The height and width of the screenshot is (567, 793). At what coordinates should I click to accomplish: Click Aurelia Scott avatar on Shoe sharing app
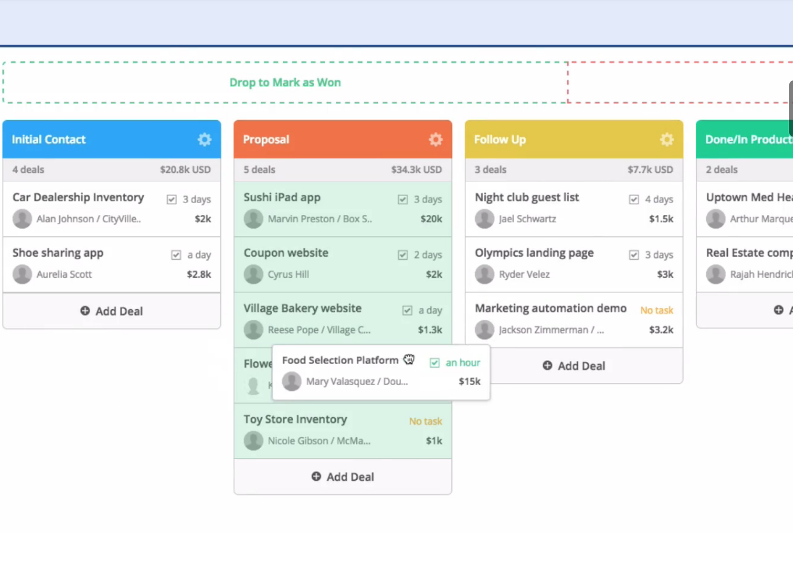click(22, 273)
